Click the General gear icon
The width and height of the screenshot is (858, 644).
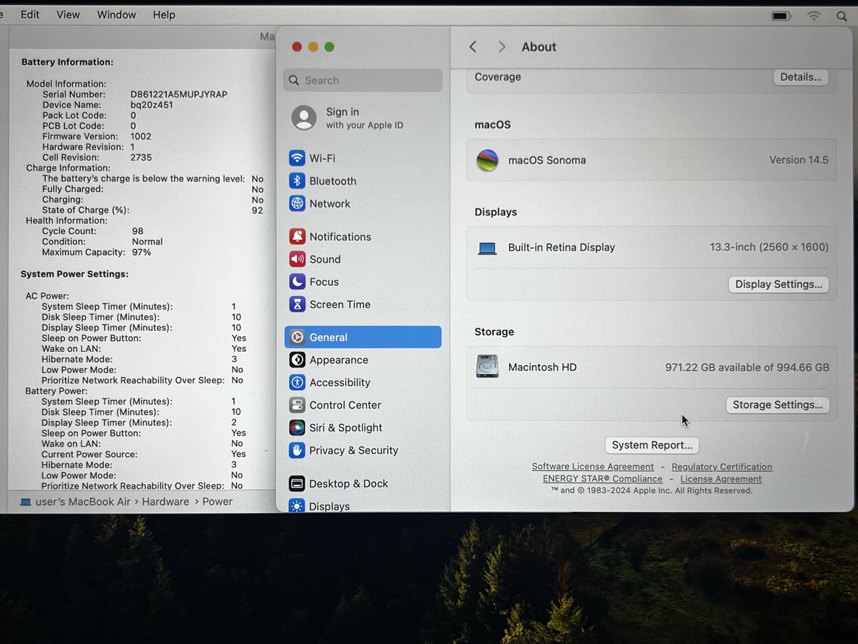(297, 338)
